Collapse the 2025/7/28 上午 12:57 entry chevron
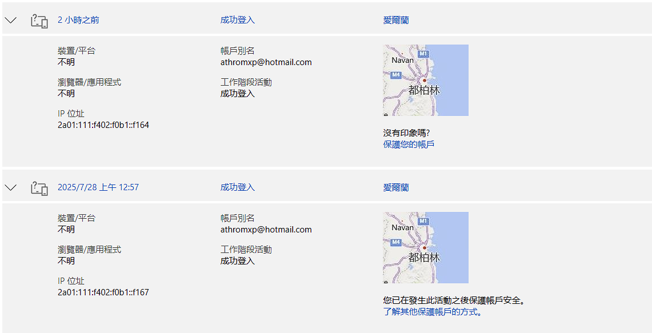The height and width of the screenshot is (333, 652). 10,187
